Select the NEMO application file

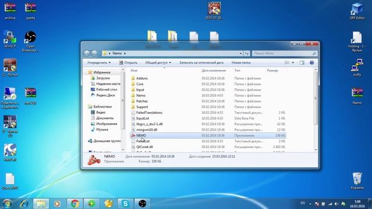pyautogui.click(x=208, y=135)
